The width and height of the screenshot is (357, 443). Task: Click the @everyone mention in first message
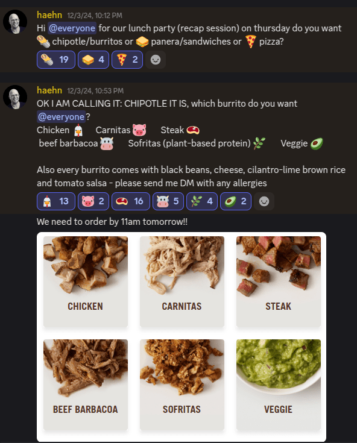pos(72,28)
